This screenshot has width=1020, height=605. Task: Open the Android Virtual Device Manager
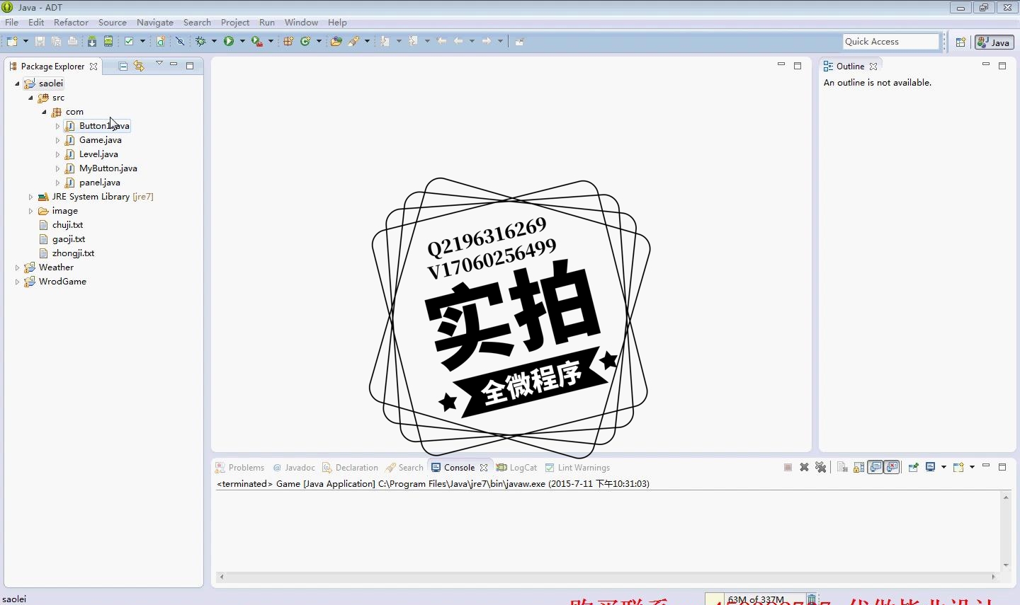[x=108, y=42]
